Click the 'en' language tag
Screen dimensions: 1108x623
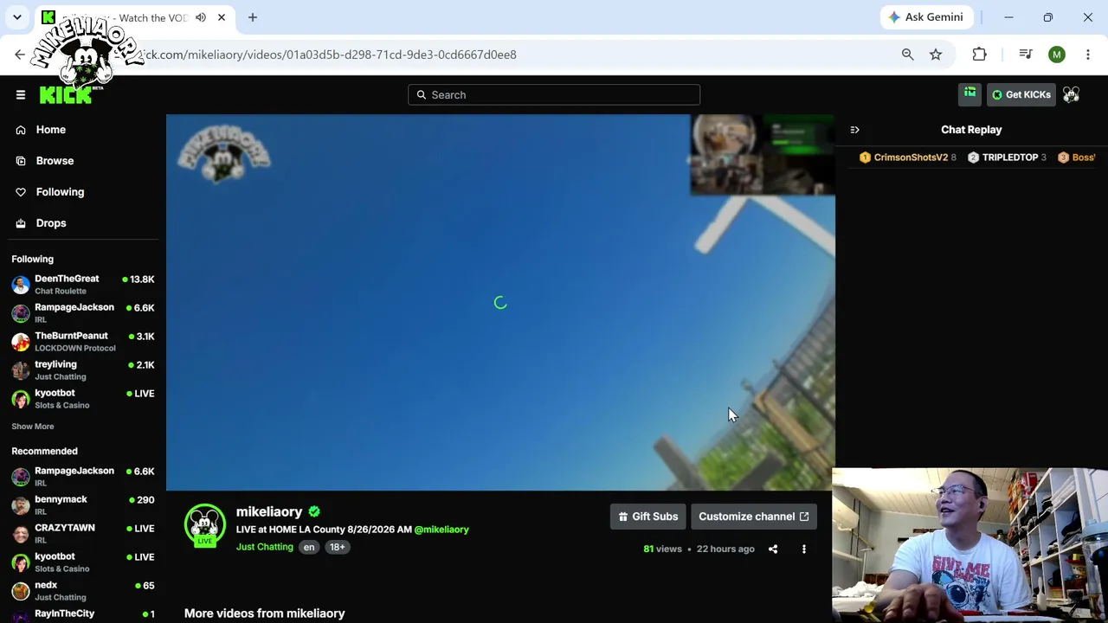309,547
